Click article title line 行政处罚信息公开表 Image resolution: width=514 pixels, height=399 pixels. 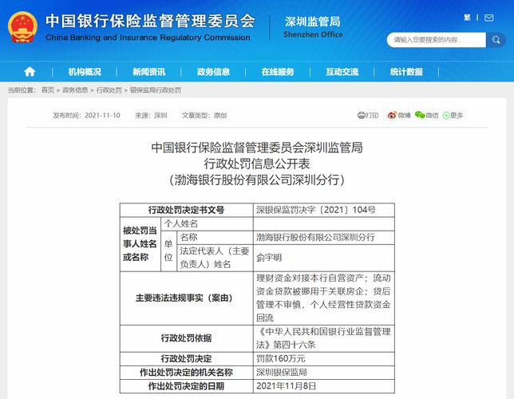(257, 164)
